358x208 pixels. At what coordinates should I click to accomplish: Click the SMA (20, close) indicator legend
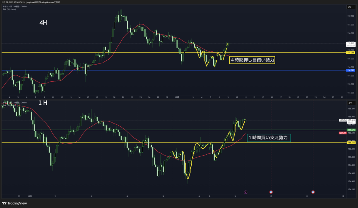click(8, 9)
